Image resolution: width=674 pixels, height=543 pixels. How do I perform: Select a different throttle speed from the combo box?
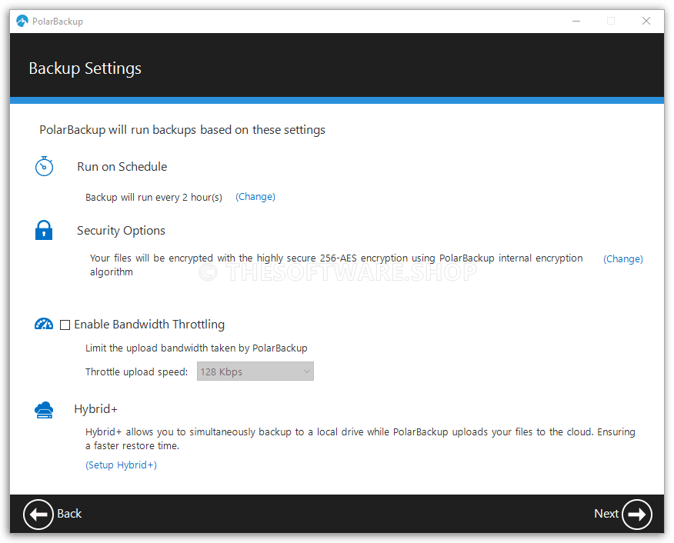coord(255,371)
